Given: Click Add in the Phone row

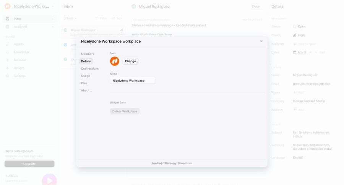Looking at the screenshot, I should [x=299, y=92].
